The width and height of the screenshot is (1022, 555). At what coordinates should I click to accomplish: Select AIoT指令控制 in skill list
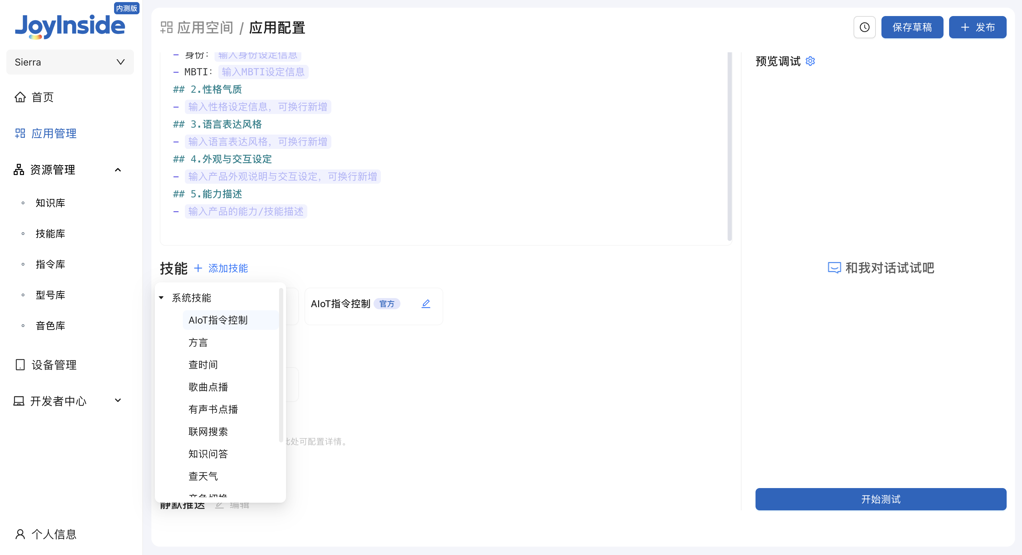pyautogui.click(x=230, y=320)
